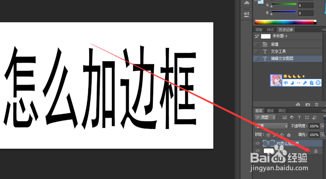
Task: Open Layers panel flyout menu
Action: [x=324, y=110]
